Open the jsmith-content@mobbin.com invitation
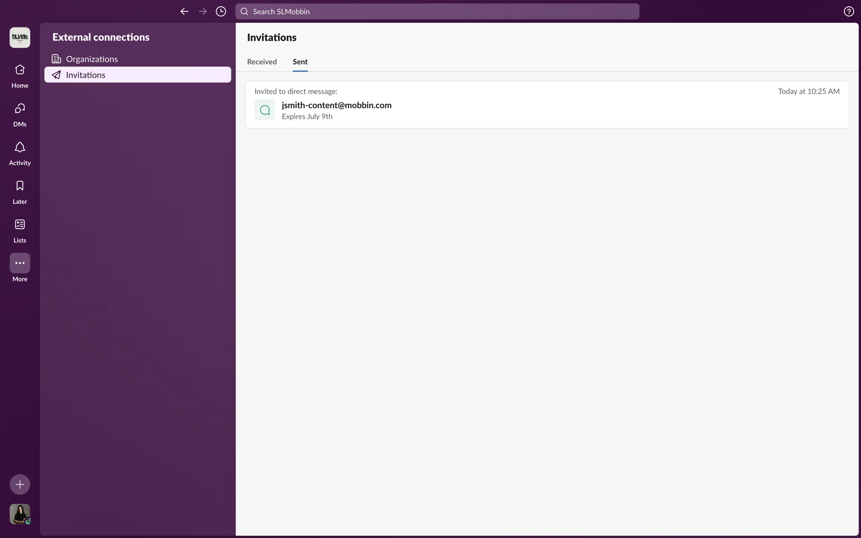861x538 pixels. tap(336, 105)
